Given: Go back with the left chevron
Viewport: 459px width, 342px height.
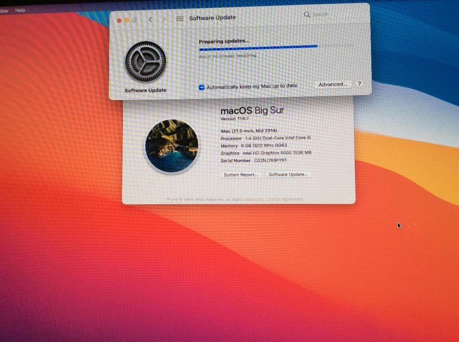Looking at the screenshot, I should coord(150,20).
